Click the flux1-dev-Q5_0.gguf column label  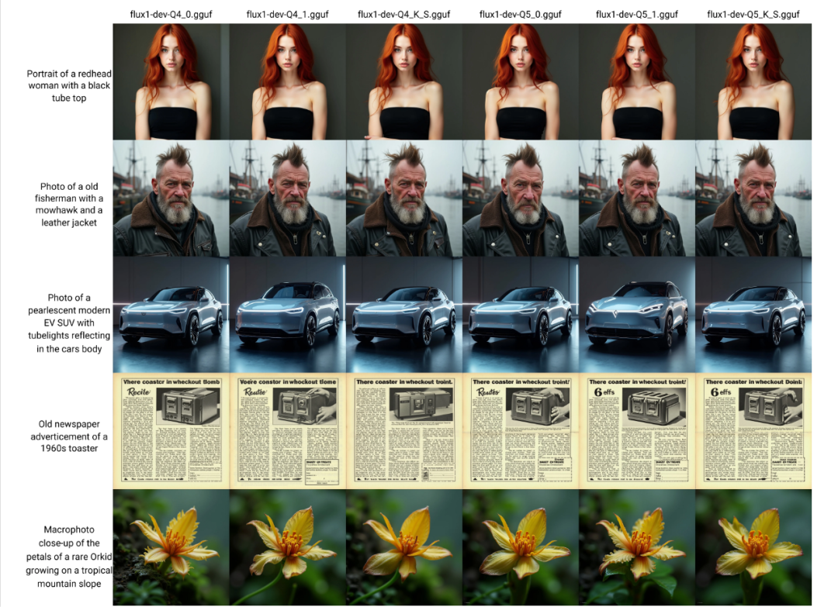521,15
